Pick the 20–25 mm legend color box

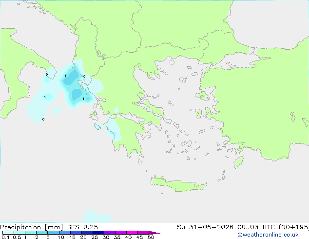click(x=87, y=233)
